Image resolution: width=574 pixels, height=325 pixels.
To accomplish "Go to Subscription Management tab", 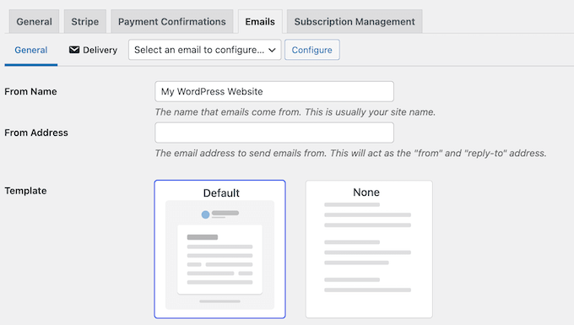I will [355, 22].
